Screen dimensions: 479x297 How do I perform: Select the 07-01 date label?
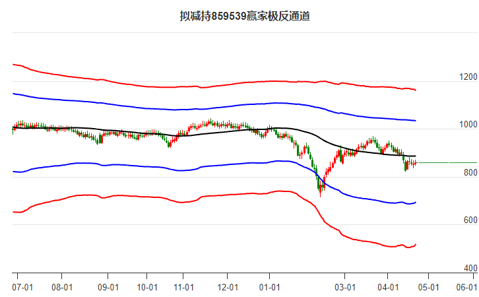(22, 287)
